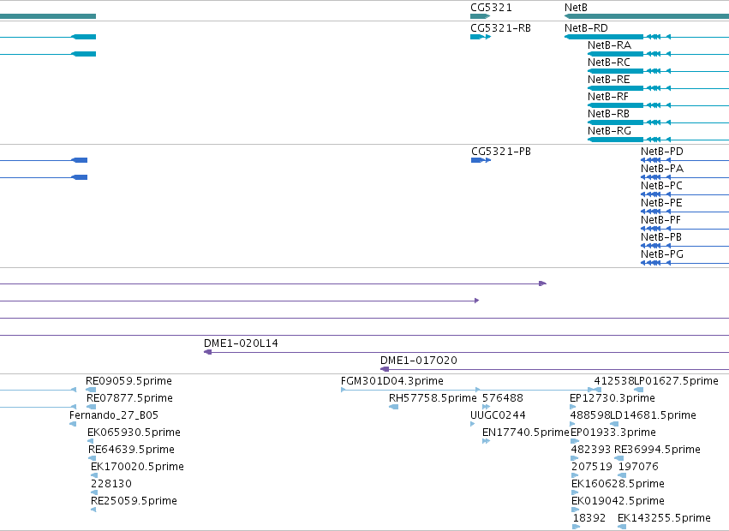
Task: Click the CG5321-PB protein feature
Action: click(x=481, y=160)
